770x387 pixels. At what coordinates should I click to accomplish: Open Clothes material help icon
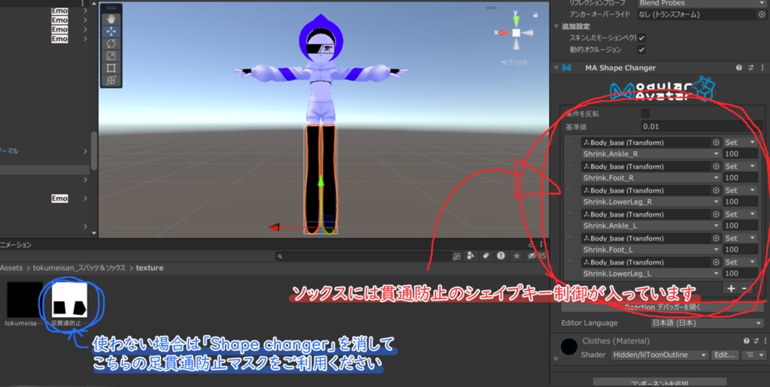pyautogui.click(x=747, y=341)
